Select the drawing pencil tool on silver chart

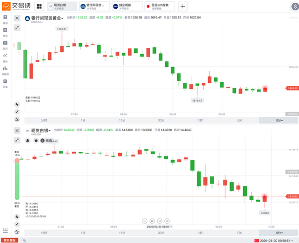[17, 224]
